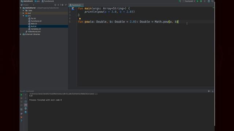Collapse the src folder
Viewport: 234px width, 131px height.
(x=23, y=16)
